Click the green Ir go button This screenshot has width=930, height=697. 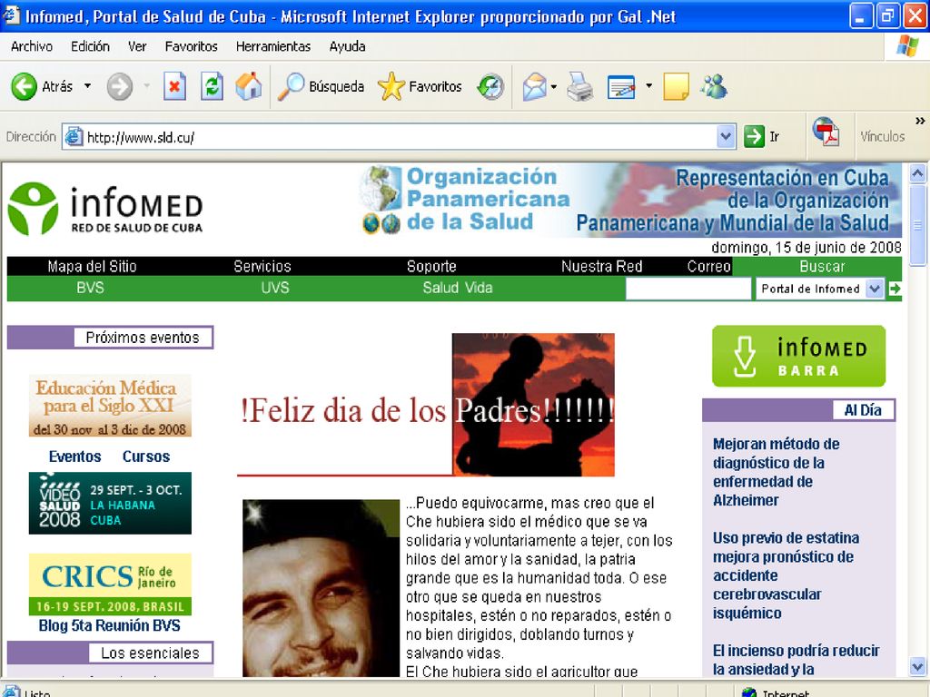762,137
